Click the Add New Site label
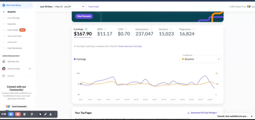The height and width of the screenshot is (120, 255). click(x=13, y=62)
